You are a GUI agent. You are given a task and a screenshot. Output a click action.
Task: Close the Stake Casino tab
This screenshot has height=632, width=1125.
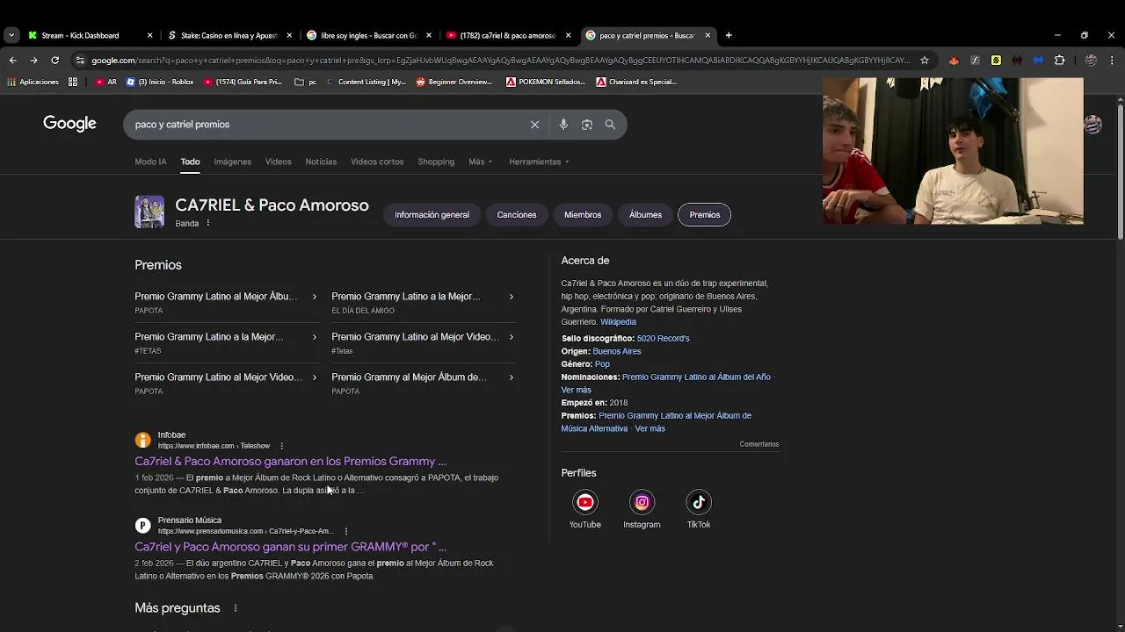pyautogui.click(x=289, y=35)
